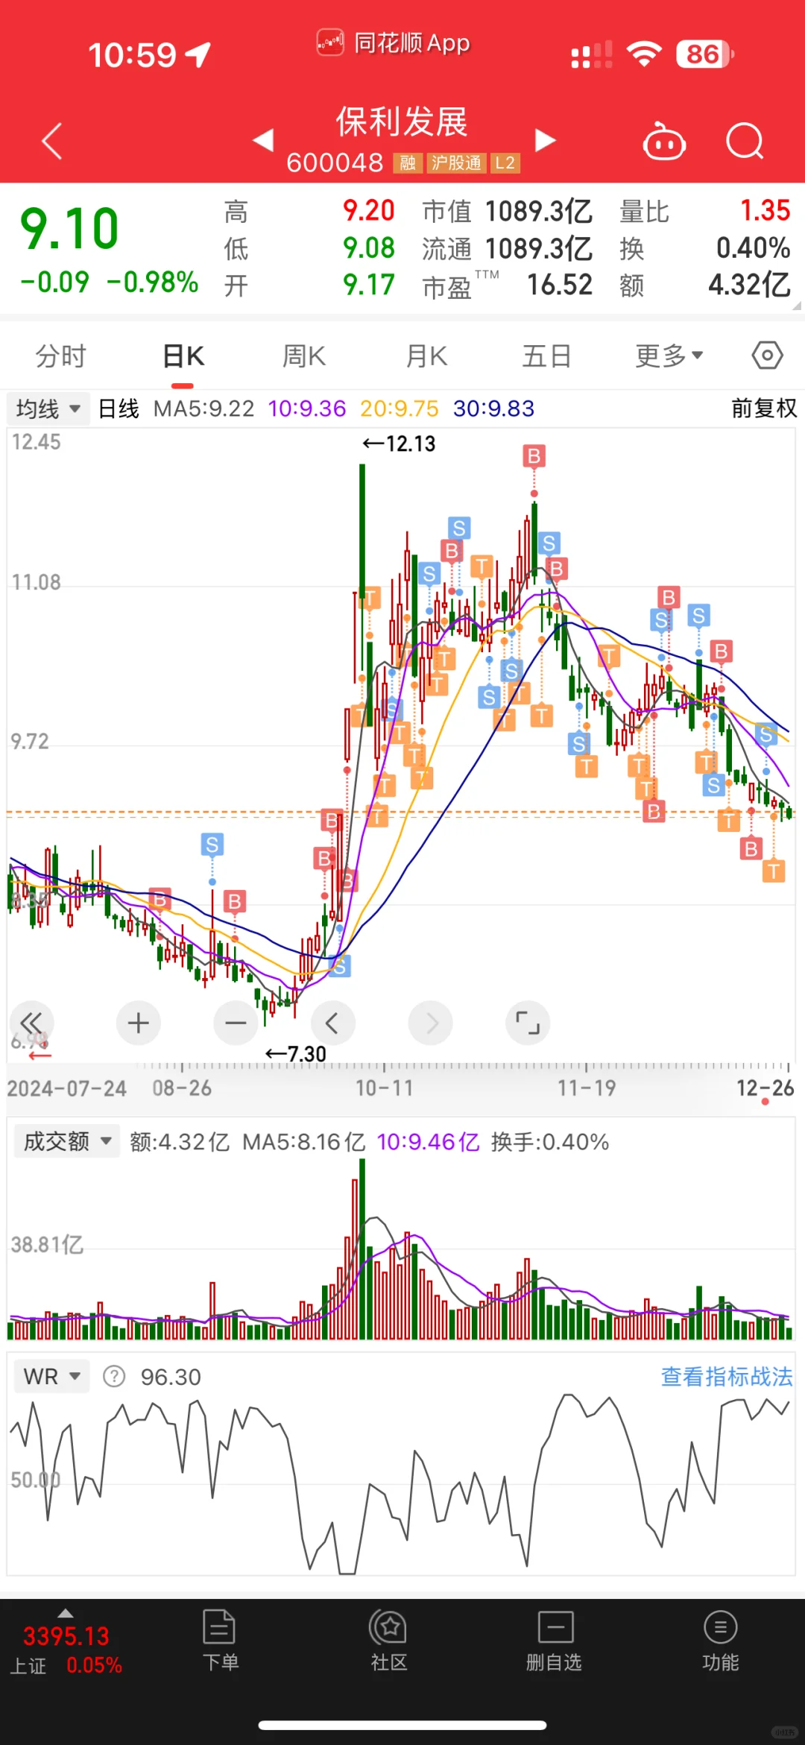Tap the 额:4.32亿 turnover label
This screenshot has width=805, height=1745.
pyautogui.click(x=180, y=1142)
